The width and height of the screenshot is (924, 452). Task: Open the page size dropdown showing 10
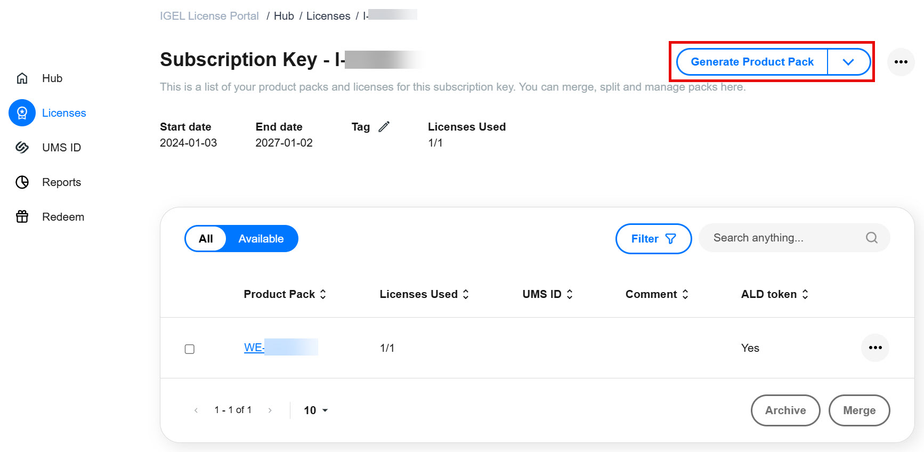point(314,410)
